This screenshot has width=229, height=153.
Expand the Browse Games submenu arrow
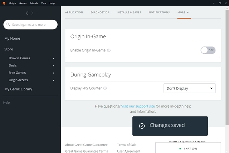click(53, 58)
